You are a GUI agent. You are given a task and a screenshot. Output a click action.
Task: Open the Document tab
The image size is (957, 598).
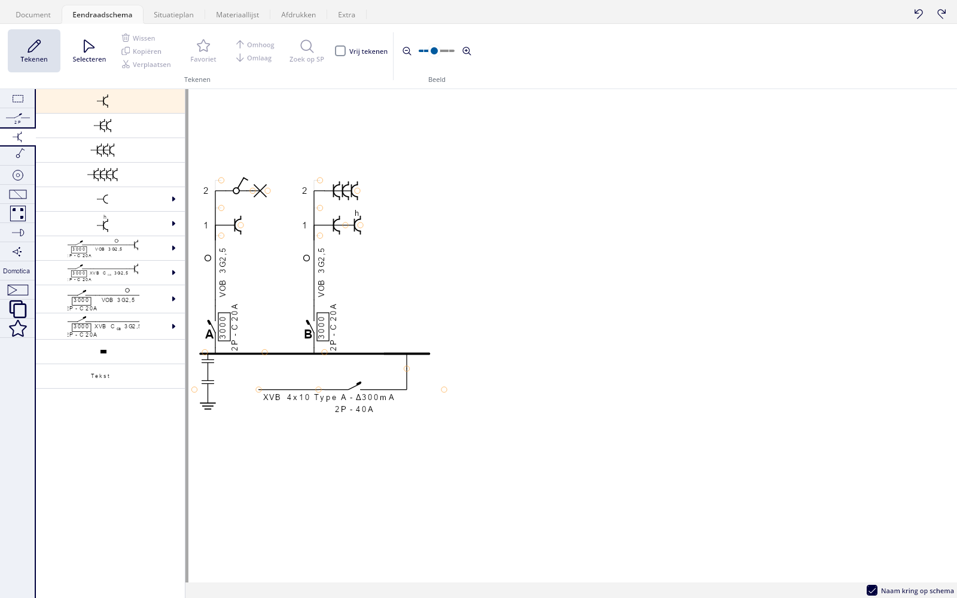tap(33, 15)
